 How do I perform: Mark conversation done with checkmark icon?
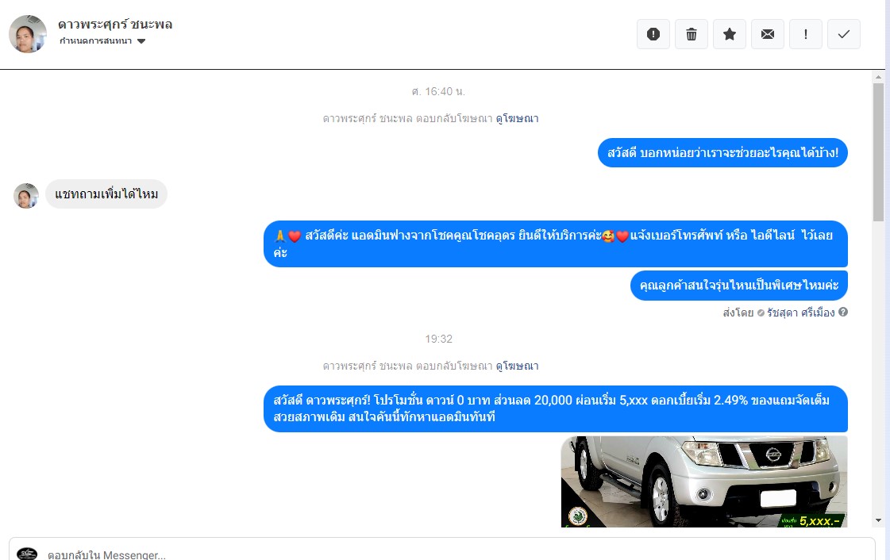click(843, 34)
